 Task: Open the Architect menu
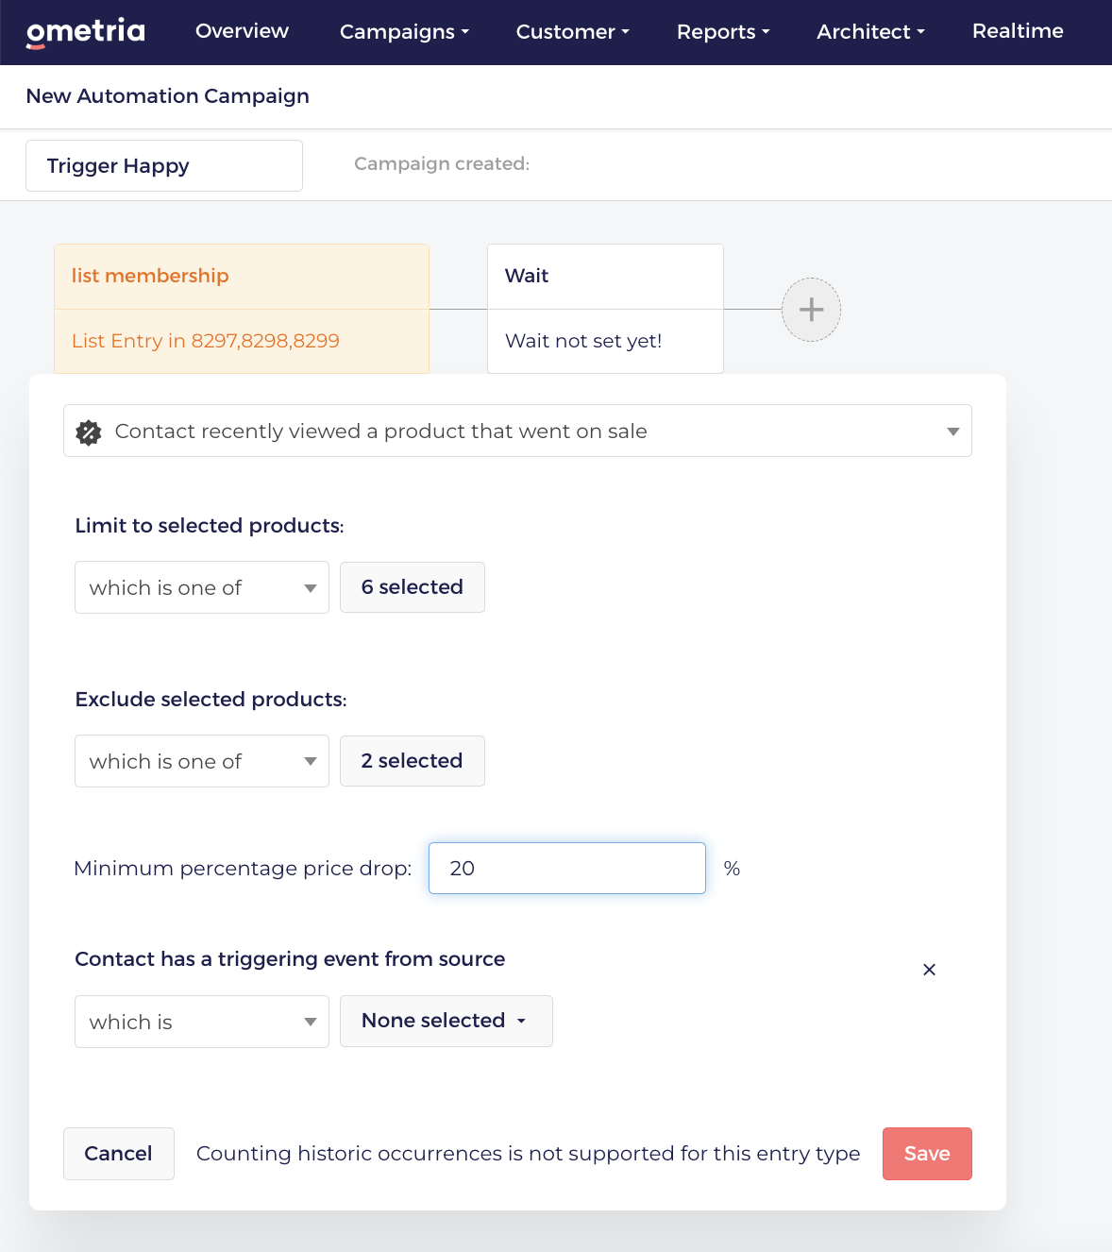pyautogui.click(x=870, y=32)
